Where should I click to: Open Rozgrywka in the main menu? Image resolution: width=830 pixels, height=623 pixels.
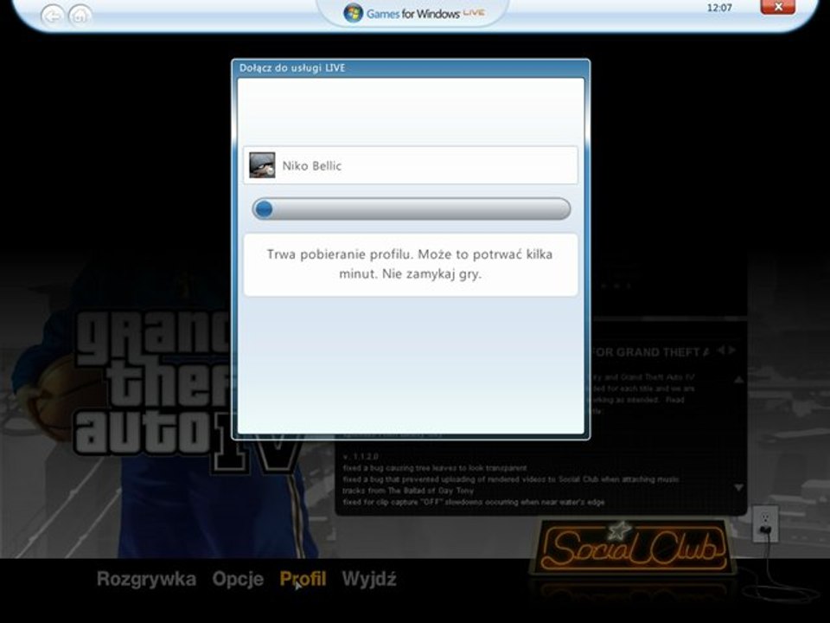point(147,579)
